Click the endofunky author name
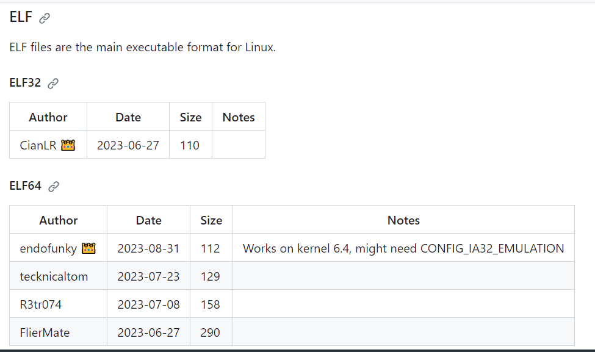595x352 pixels. click(x=49, y=248)
